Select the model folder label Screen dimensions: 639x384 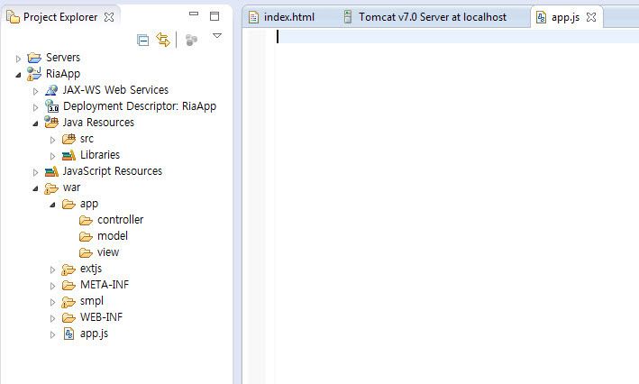pos(113,236)
